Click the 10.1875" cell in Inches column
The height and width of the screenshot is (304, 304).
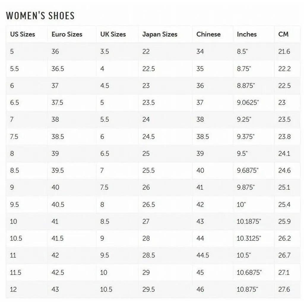249,221
